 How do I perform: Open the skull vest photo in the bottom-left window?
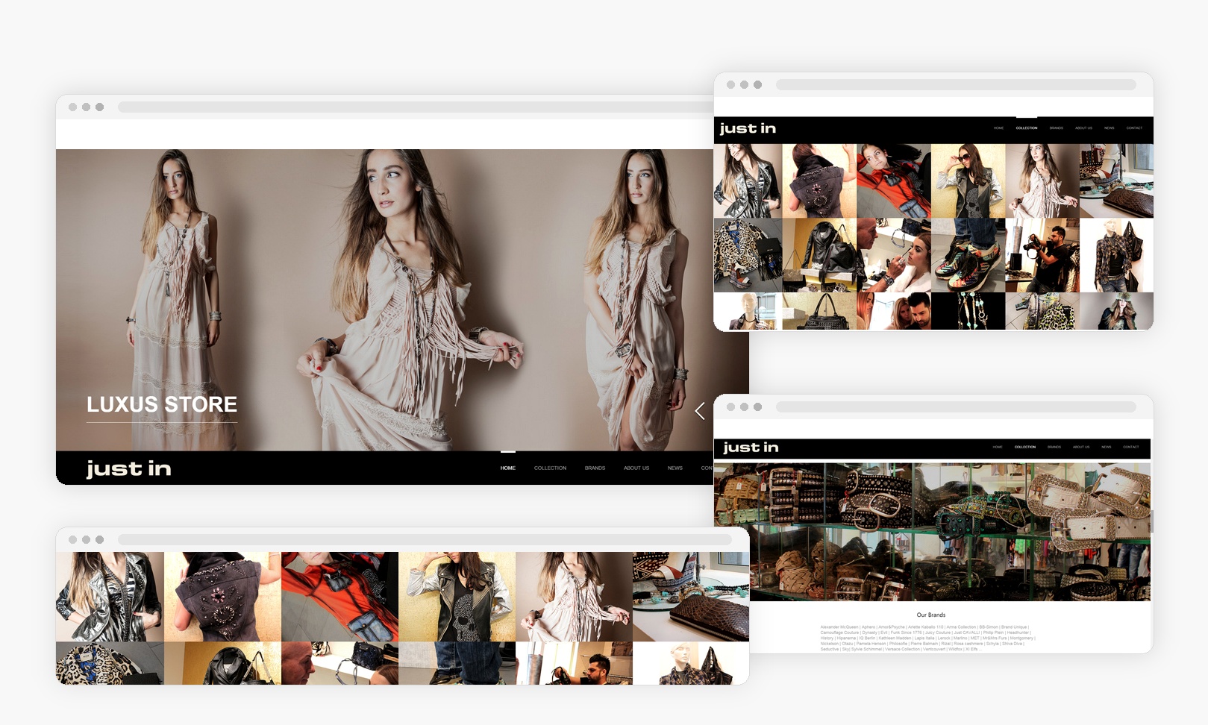pos(457,597)
